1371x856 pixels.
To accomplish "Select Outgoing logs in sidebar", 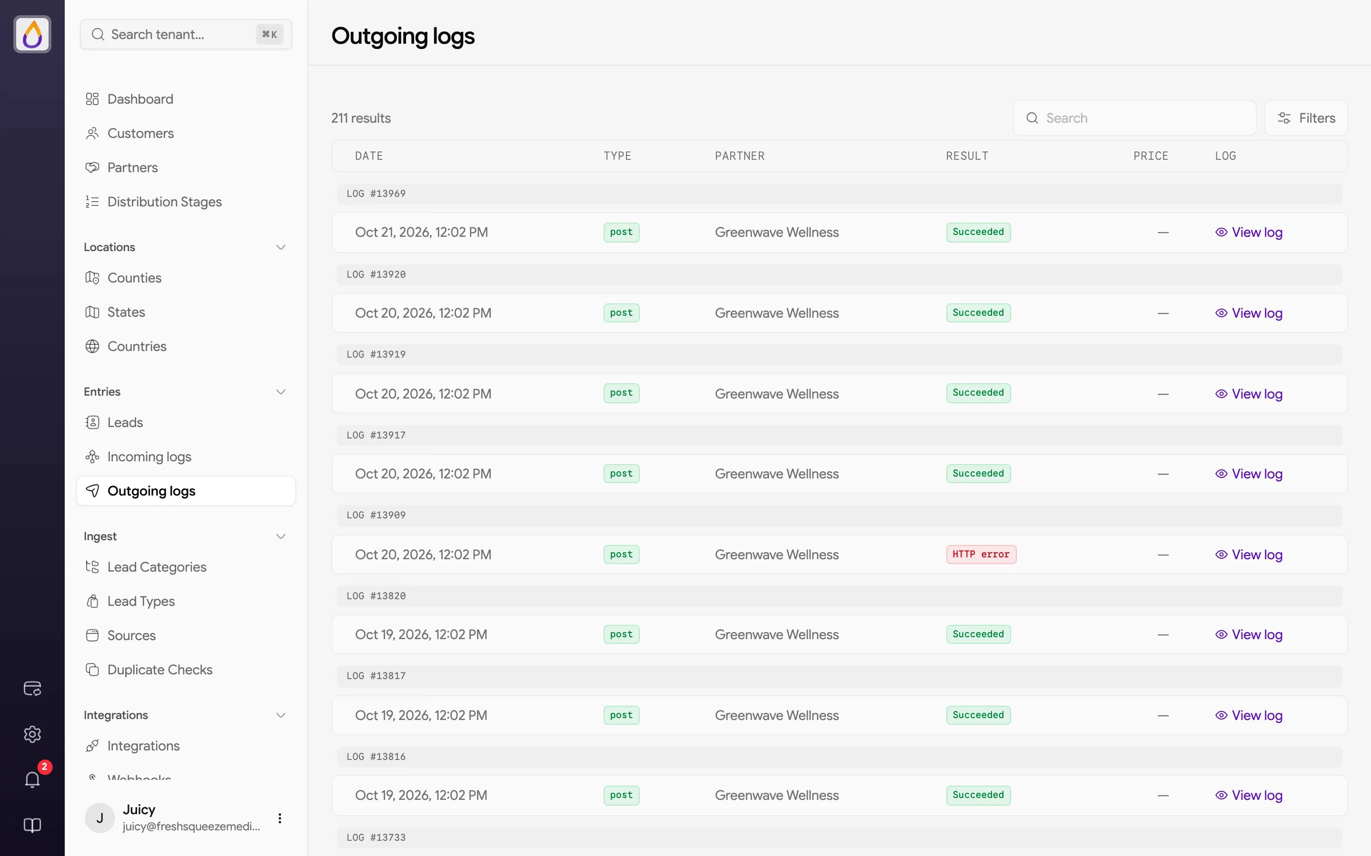I will click(186, 491).
